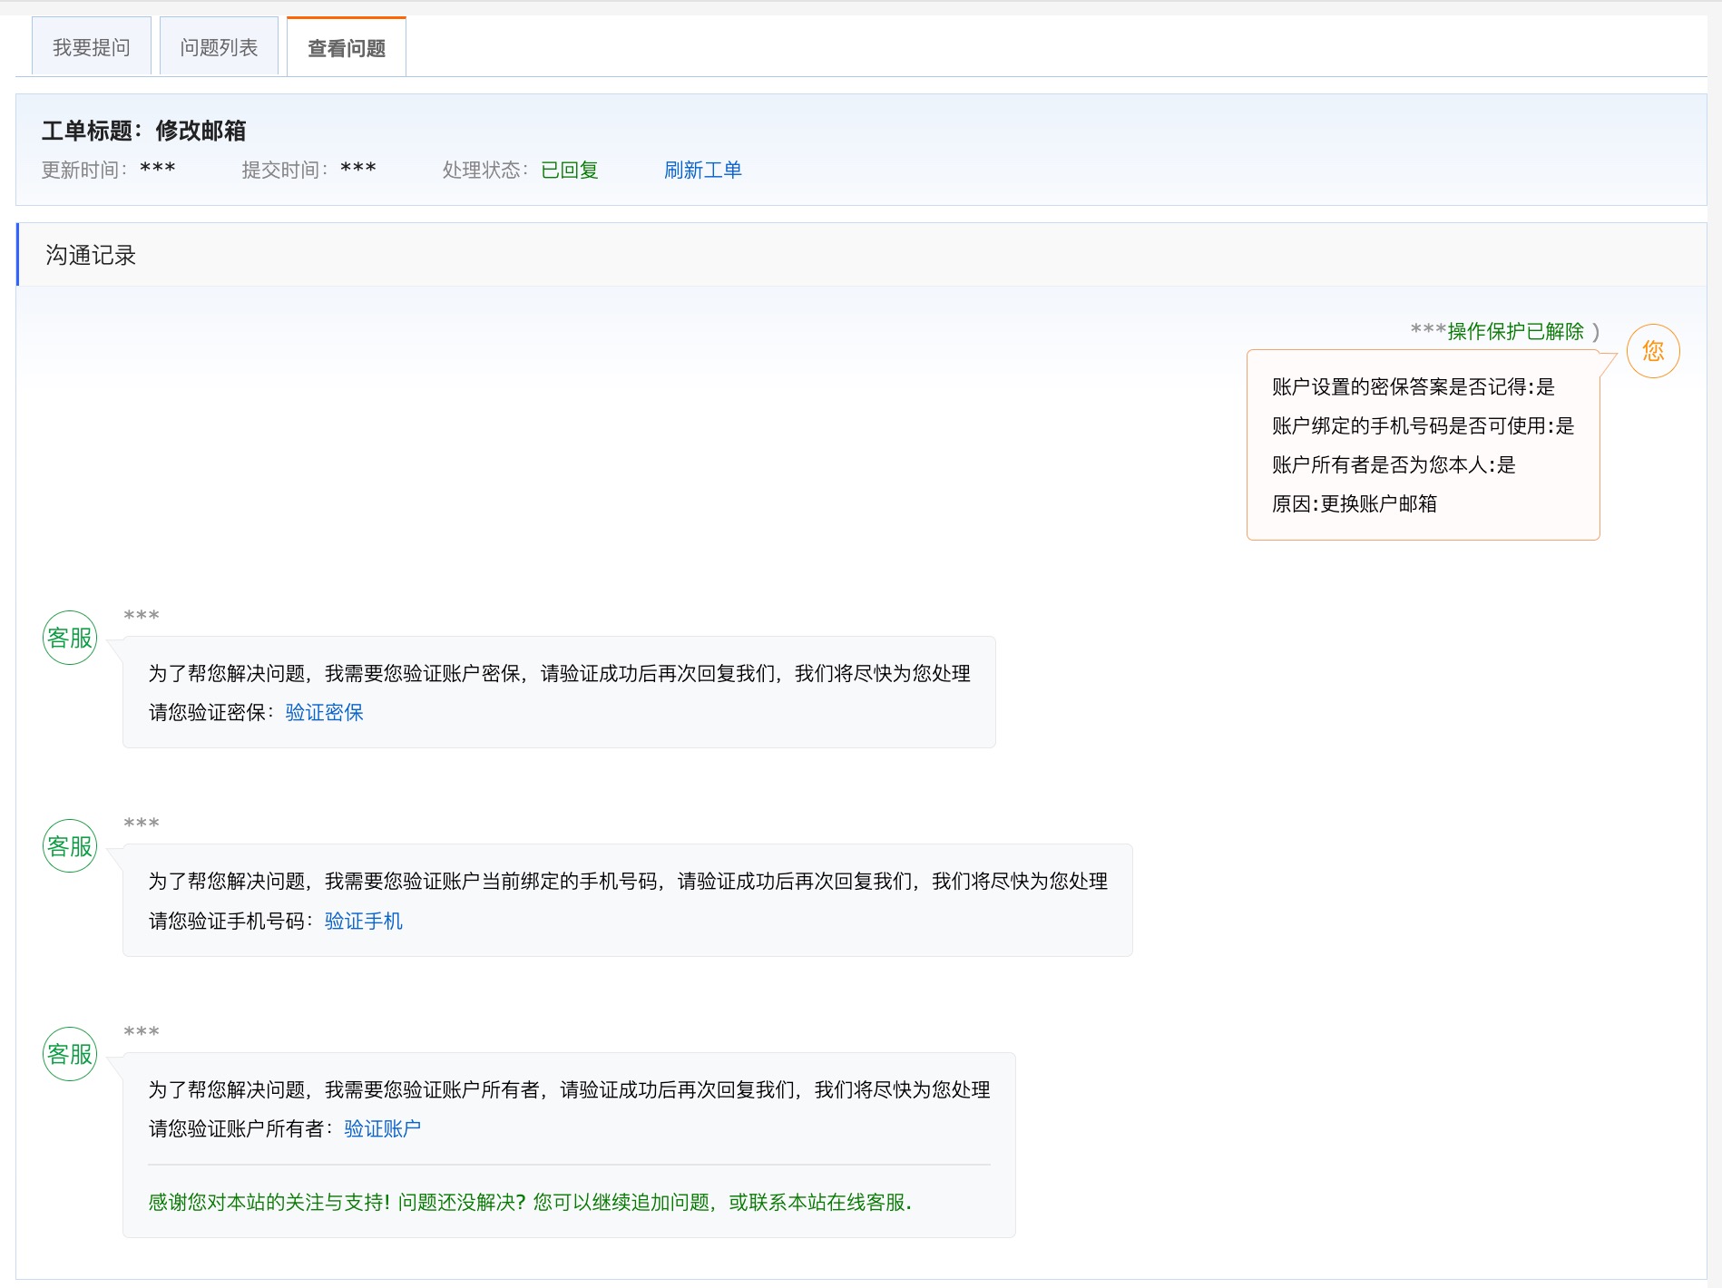Click the 工单标题 修改邮箱 heading
The image size is (1722, 1288).
pyautogui.click(x=143, y=131)
